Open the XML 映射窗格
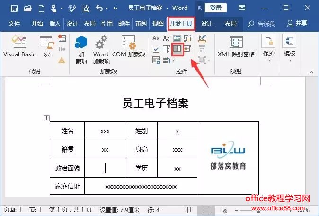Screen dimensions: 319x216 coord(236,46)
